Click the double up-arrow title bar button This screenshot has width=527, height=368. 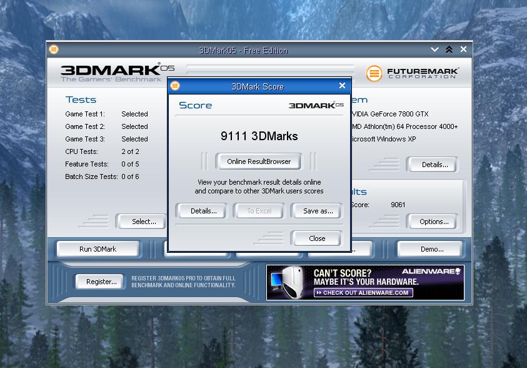(x=449, y=49)
